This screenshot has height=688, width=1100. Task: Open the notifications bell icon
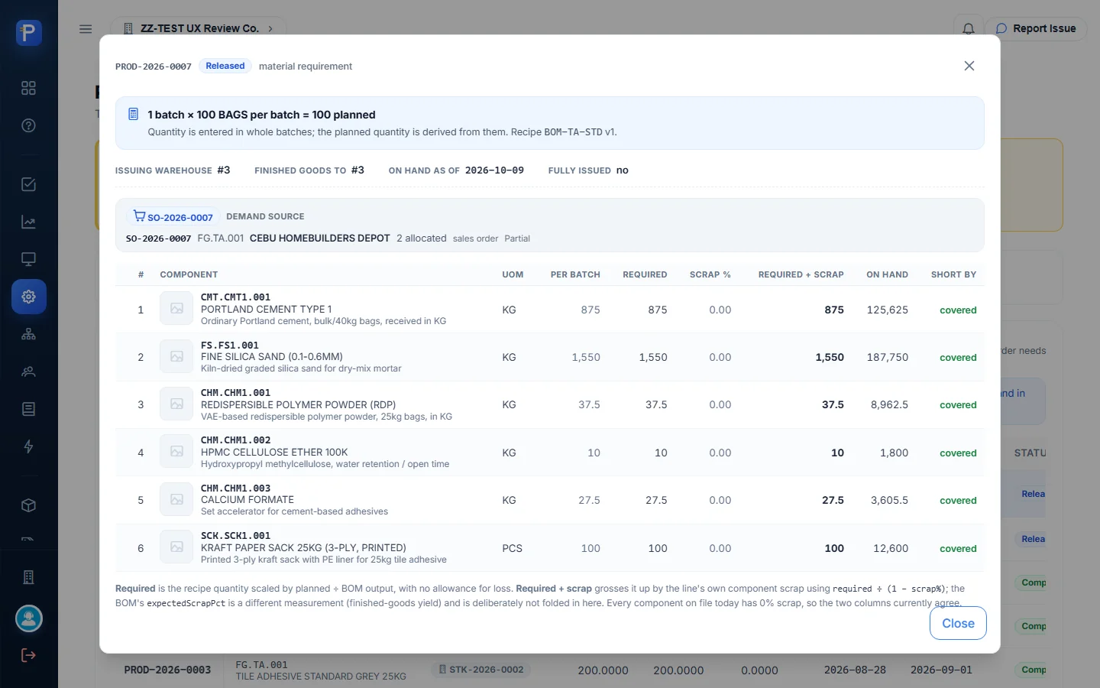[968, 29]
